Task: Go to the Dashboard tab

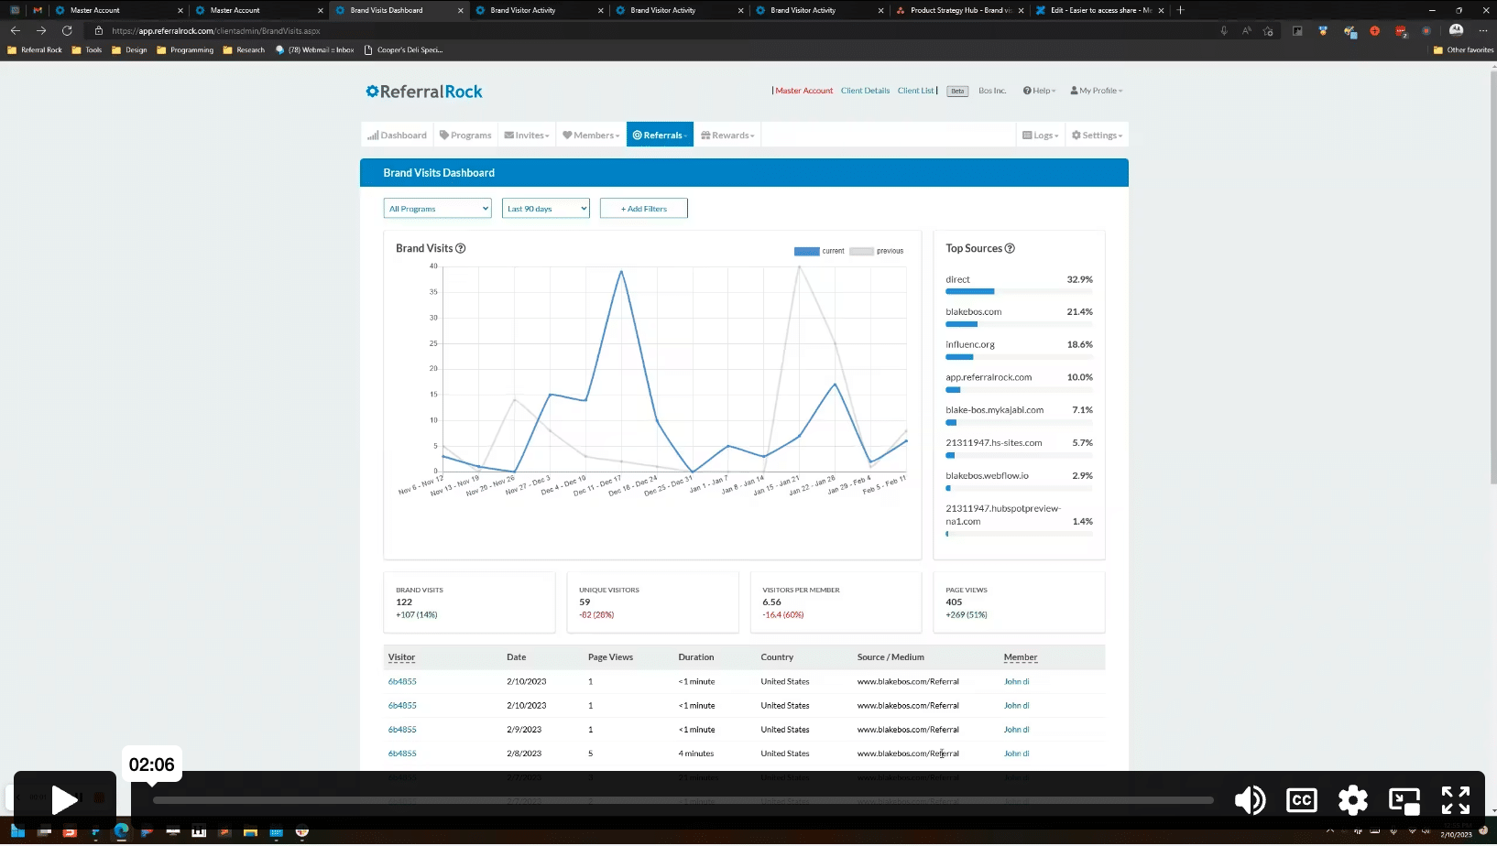Action: coord(398,135)
